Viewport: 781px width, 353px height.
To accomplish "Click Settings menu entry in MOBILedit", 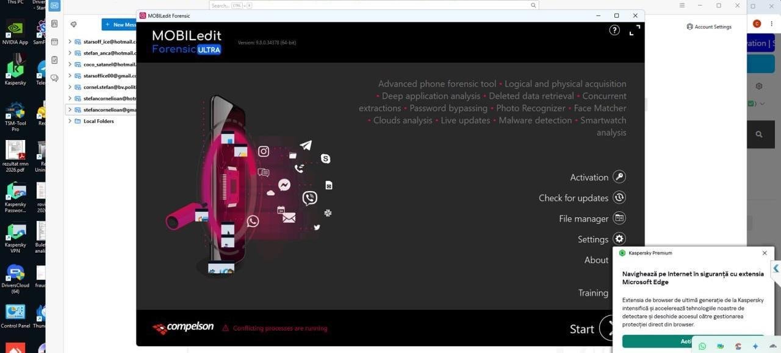I will pos(593,240).
